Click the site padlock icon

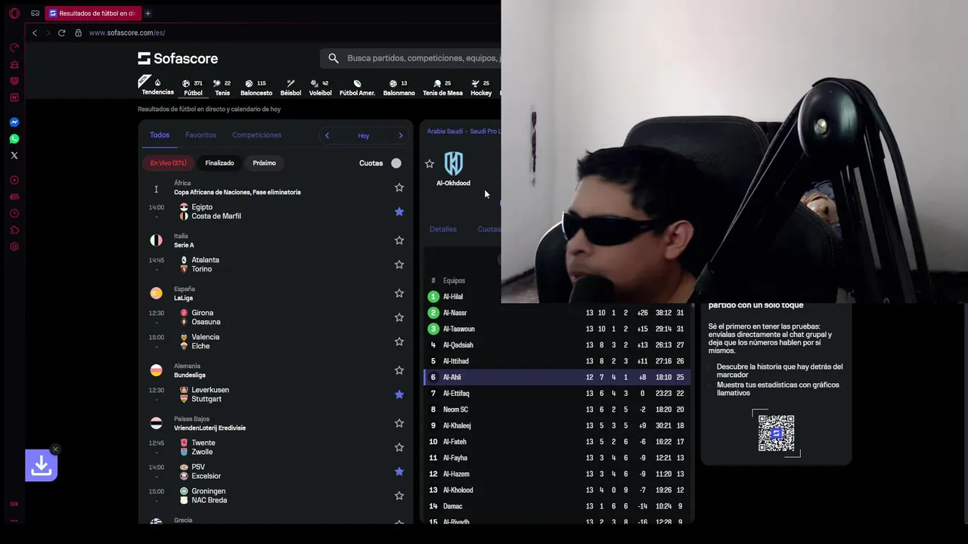coord(78,32)
